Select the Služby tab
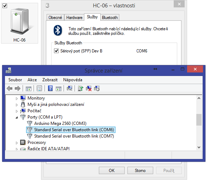Screen dimensions: 215x191 92,17
